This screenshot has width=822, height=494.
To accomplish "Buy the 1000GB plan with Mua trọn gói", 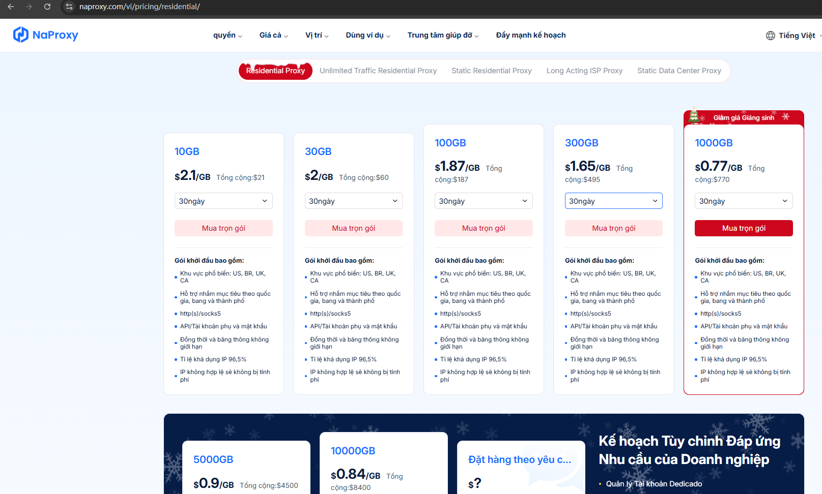I will tap(744, 228).
